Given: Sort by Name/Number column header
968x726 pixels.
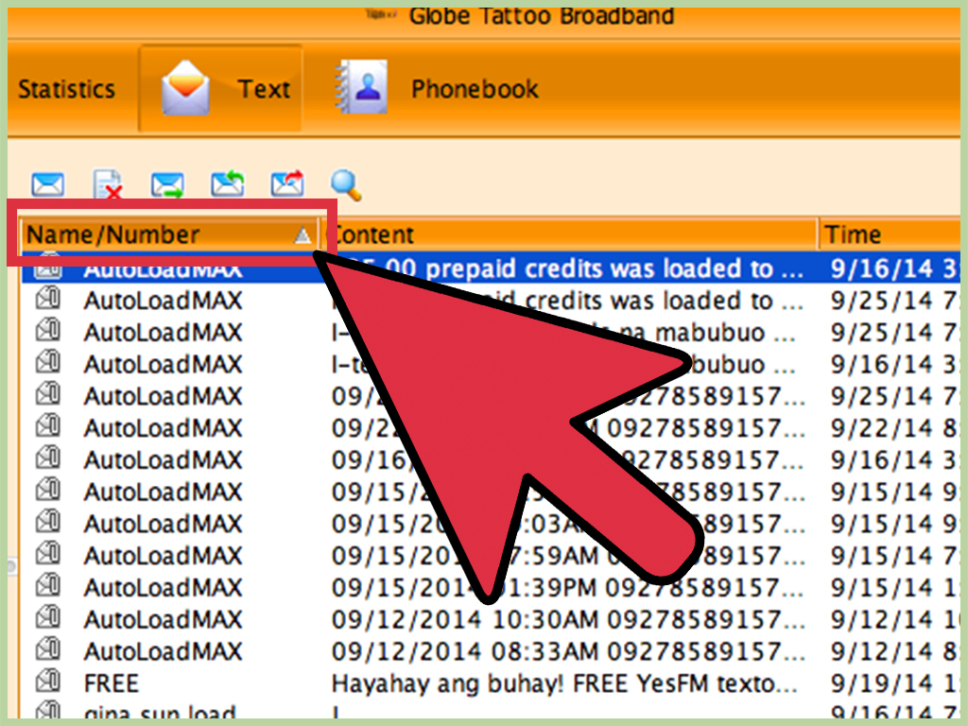Looking at the screenshot, I should tap(169, 234).
